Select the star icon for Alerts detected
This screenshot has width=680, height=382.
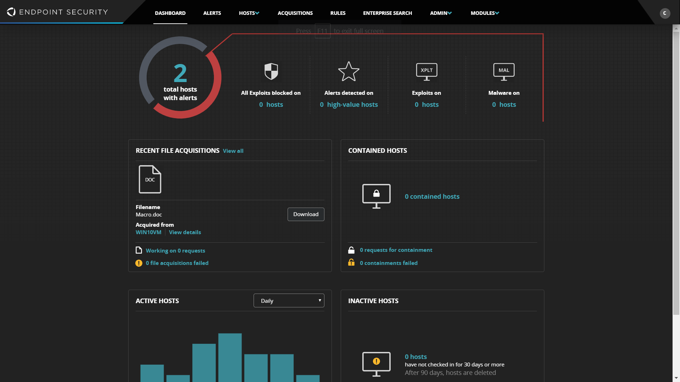click(x=349, y=71)
